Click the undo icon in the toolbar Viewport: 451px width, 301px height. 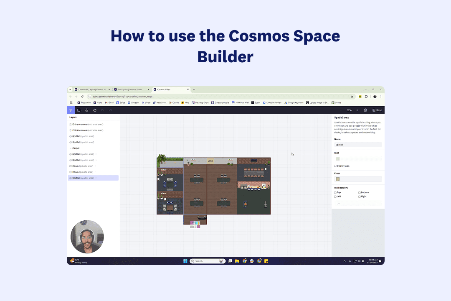(102, 110)
